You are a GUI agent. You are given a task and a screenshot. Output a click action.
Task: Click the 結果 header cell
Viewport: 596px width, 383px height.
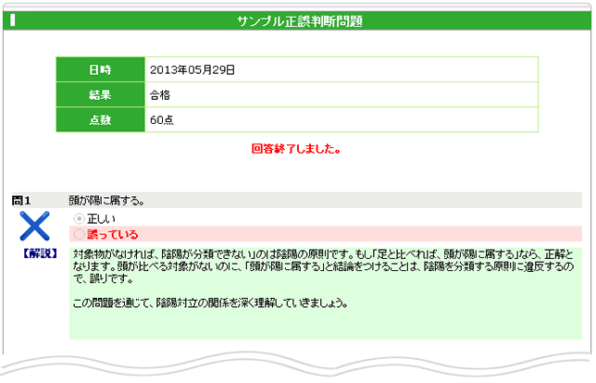[100, 94]
